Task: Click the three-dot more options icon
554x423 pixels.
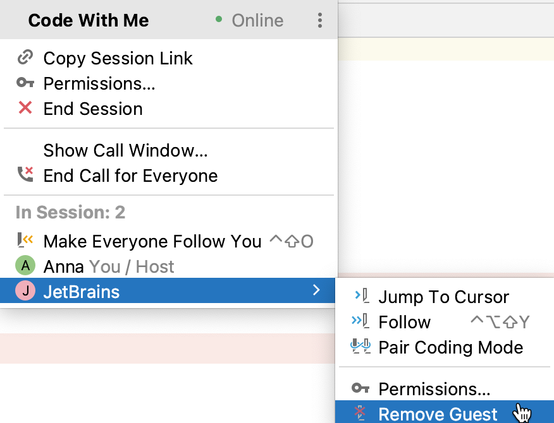Action: [320, 21]
